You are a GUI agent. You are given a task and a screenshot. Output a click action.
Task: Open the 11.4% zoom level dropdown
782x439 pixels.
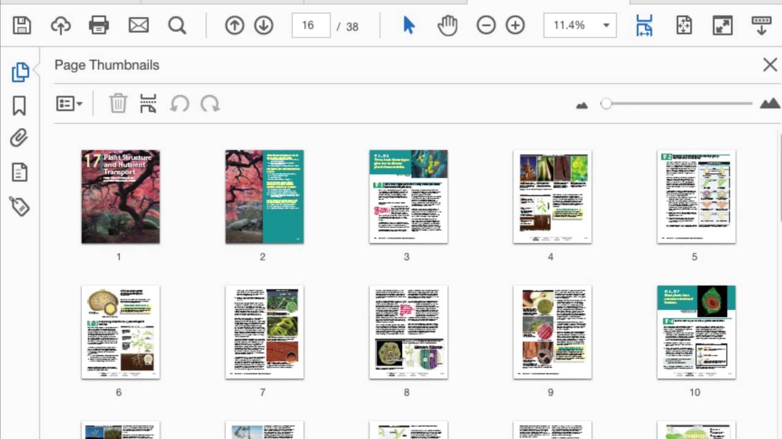[x=580, y=26]
